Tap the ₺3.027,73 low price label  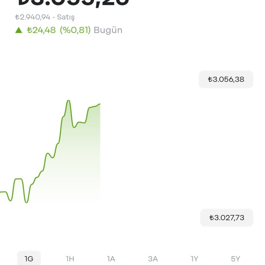pos(227,218)
